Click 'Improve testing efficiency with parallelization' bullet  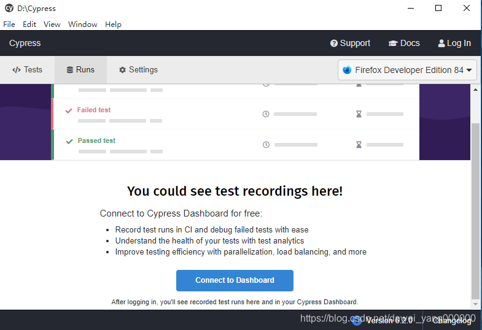pyautogui.click(x=241, y=251)
